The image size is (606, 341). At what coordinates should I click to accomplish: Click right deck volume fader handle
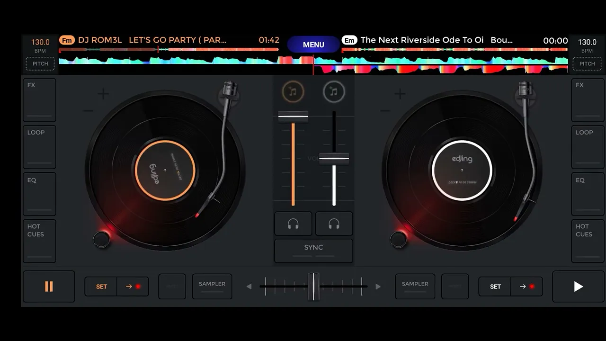click(334, 158)
